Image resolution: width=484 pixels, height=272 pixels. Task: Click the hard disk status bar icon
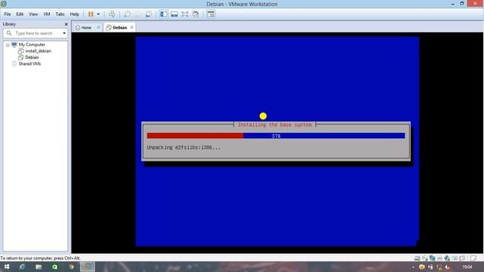417,258
